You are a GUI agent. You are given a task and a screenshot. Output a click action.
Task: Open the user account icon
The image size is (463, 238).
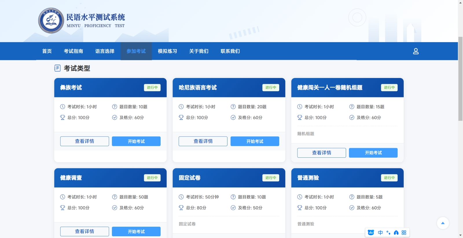(416, 51)
